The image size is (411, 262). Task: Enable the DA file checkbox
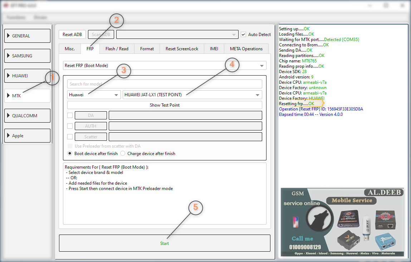(x=70, y=115)
